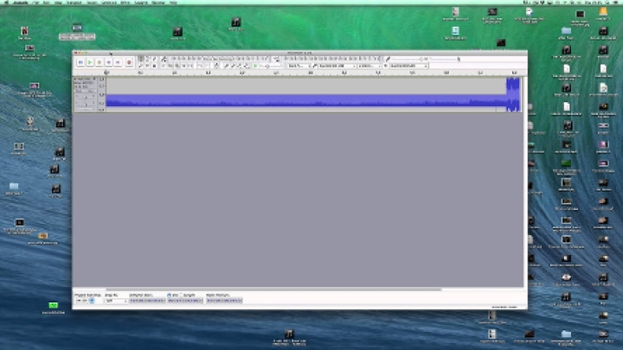
Task: Click the Zoom In icon
Action: pos(226,66)
